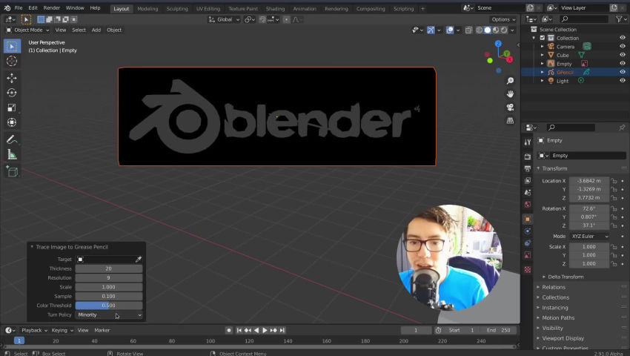Toggle visibility eye for Light
Screen dimensions: 630x356
pyautogui.click(x=623, y=80)
